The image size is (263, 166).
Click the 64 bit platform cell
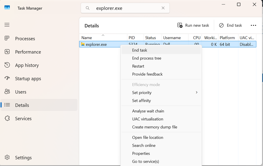[225, 44]
